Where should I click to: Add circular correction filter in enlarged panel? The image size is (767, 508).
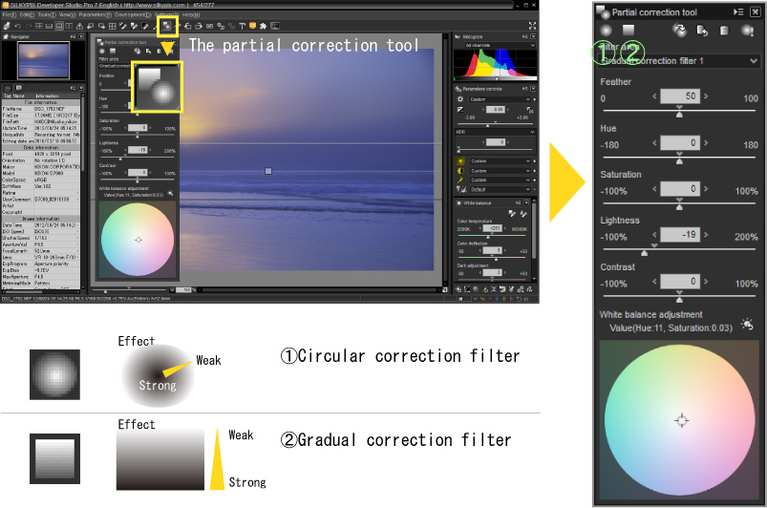(607, 31)
